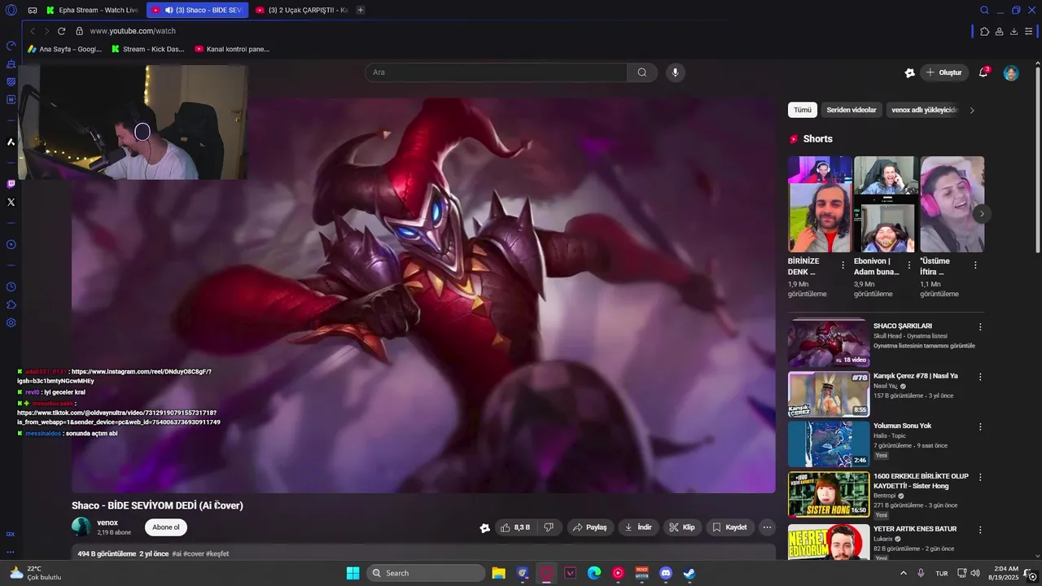Open options for the Ebonivon short

(908, 265)
